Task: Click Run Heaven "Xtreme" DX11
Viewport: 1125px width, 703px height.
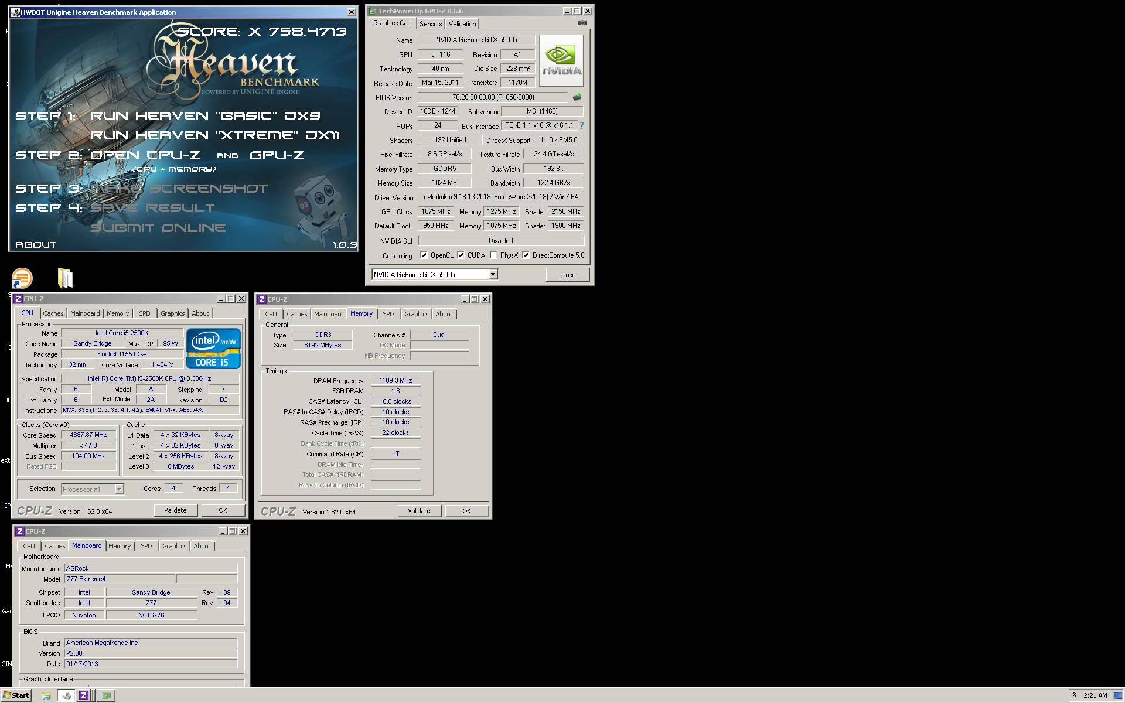Action: (x=215, y=135)
